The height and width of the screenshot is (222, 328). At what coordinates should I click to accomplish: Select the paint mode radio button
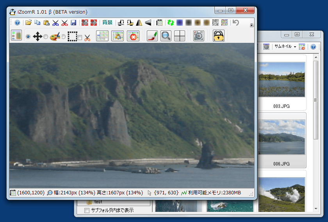coord(46,37)
